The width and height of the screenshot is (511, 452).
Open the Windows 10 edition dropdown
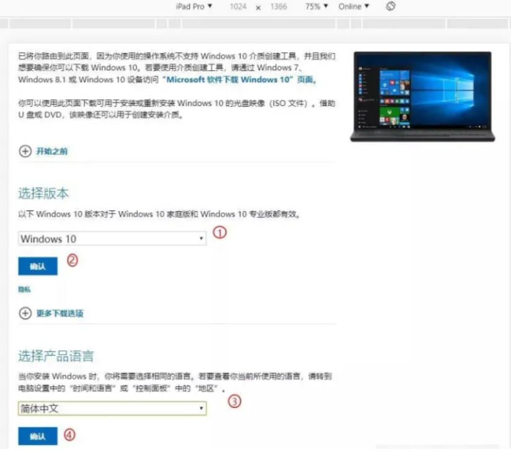tap(112, 238)
